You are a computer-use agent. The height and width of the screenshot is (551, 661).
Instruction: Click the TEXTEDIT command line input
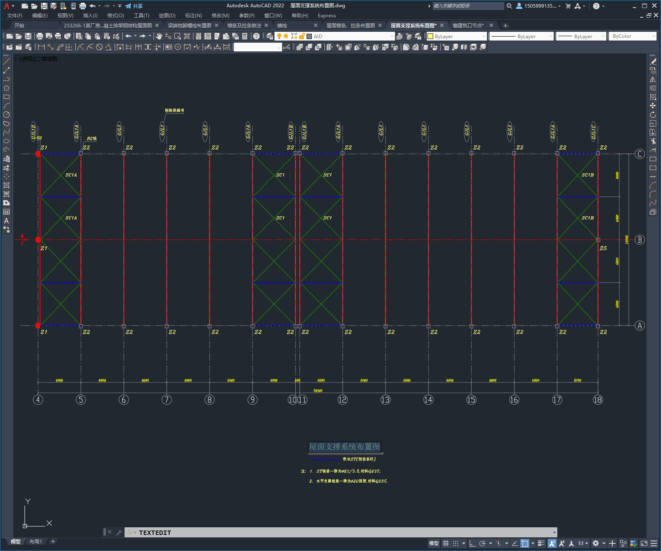coord(341,533)
